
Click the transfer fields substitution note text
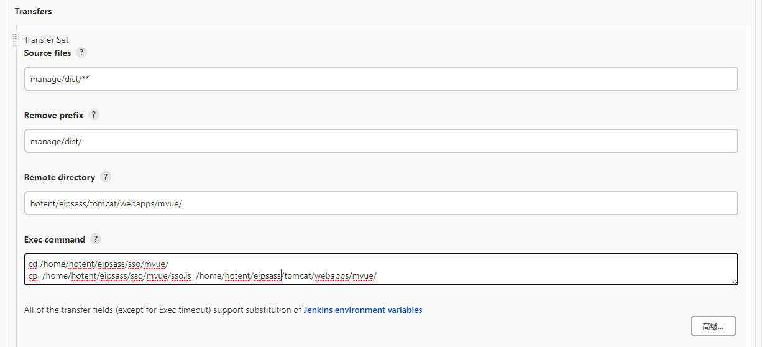pos(163,310)
